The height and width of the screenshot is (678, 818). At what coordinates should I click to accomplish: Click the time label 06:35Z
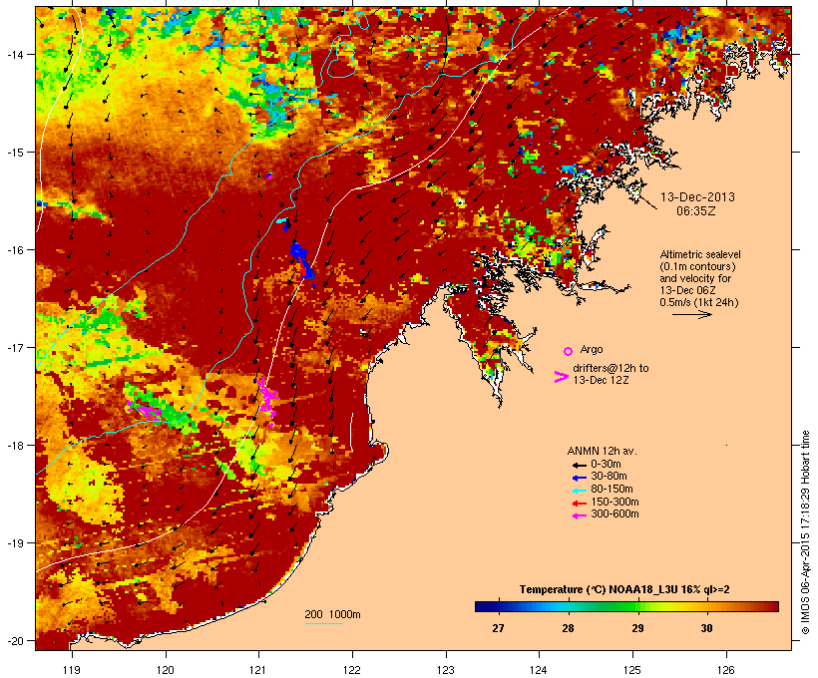pos(696,211)
